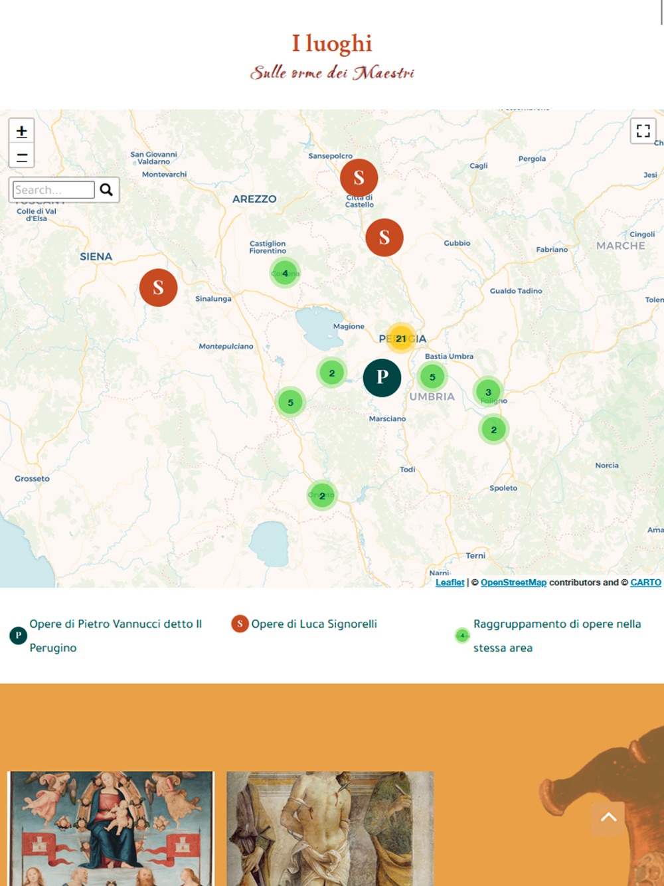The image size is (664, 886).
Task: Click the 'I luoghi' heading
Action: 332,43
